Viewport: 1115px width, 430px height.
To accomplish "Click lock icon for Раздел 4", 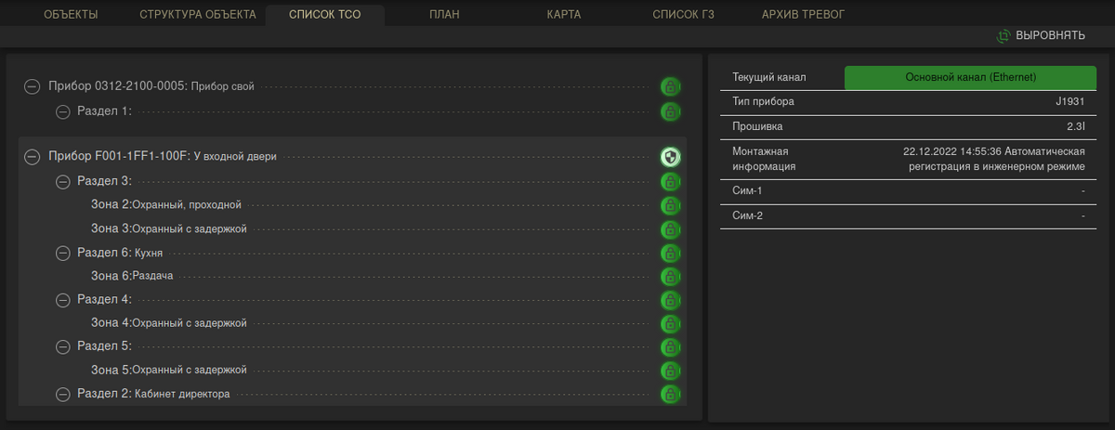I will click(671, 300).
